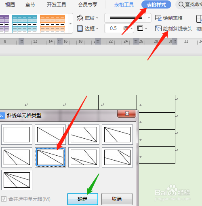Open the line style dropdown
Viewport: 202px width, 206px height.
pyautogui.click(x=149, y=18)
